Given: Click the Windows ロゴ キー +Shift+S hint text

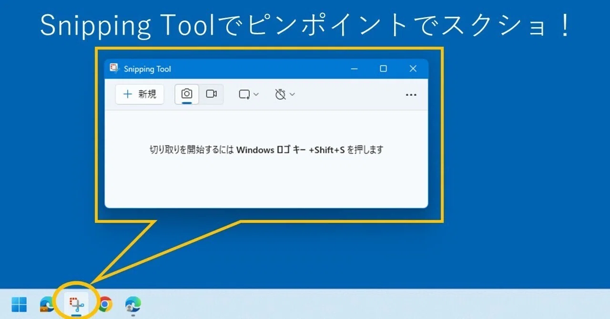Looking at the screenshot, I should tap(291, 150).
